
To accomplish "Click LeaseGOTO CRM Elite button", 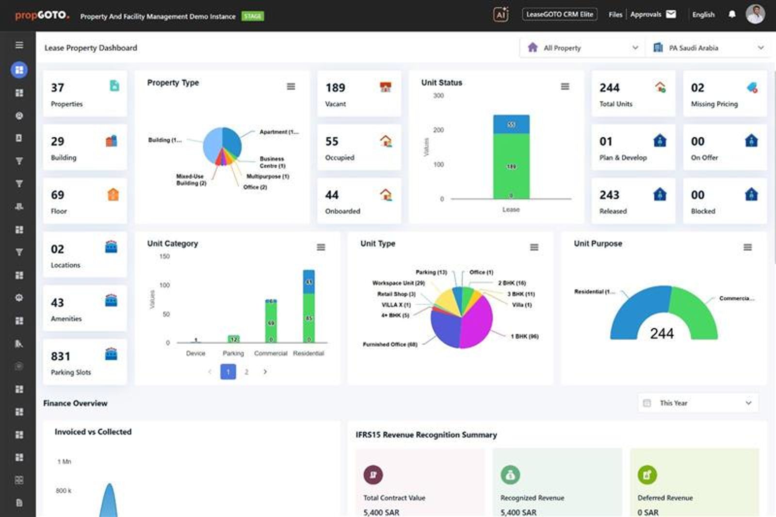I will click(x=559, y=15).
